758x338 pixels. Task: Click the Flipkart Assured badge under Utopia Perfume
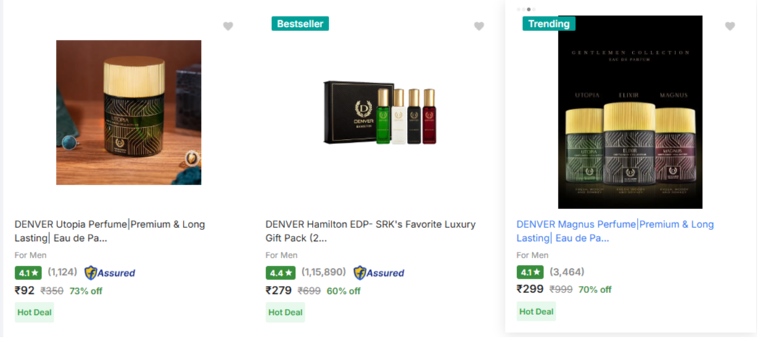pyautogui.click(x=110, y=273)
